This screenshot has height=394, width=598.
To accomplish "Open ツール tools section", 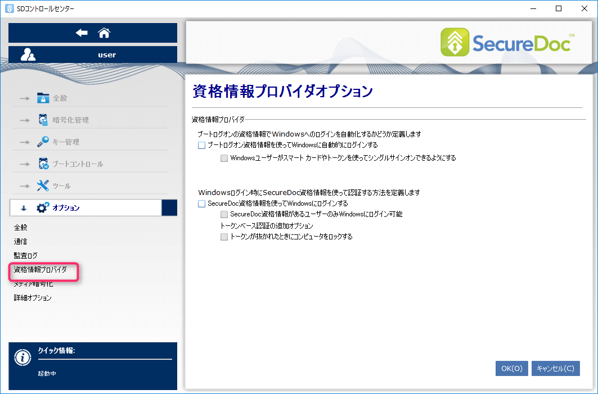I will pyautogui.click(x=61, y=186).
